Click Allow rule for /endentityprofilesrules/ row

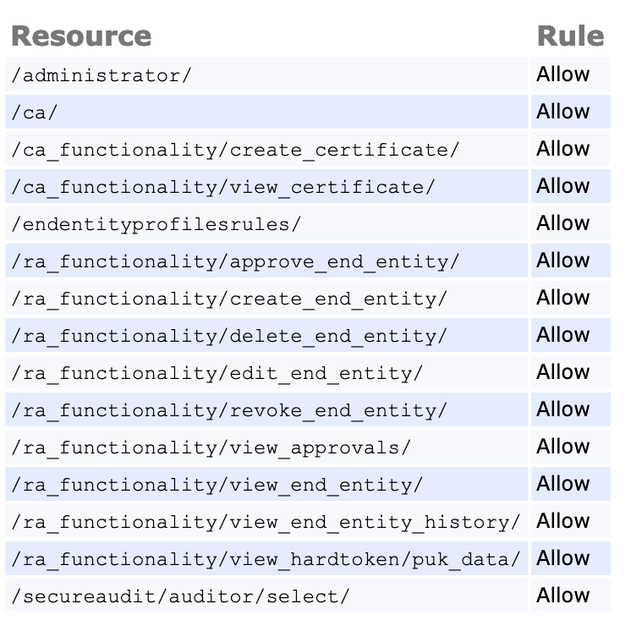(562, 223)
